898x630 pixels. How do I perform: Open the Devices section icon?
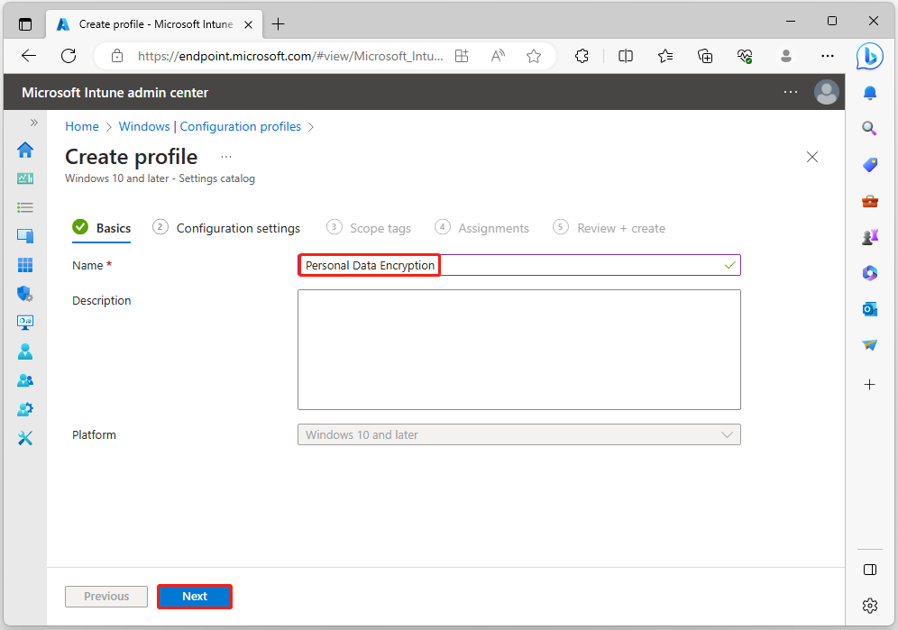point(25,235)
